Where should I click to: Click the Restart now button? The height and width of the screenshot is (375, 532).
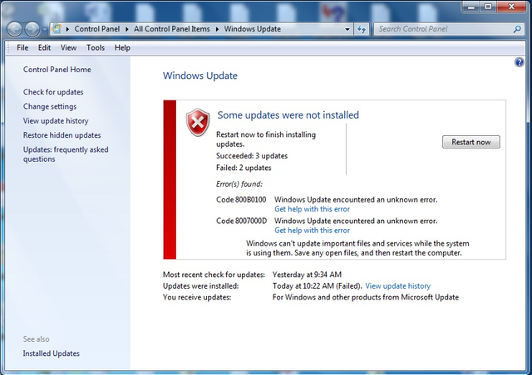click(x=471, y=142)
